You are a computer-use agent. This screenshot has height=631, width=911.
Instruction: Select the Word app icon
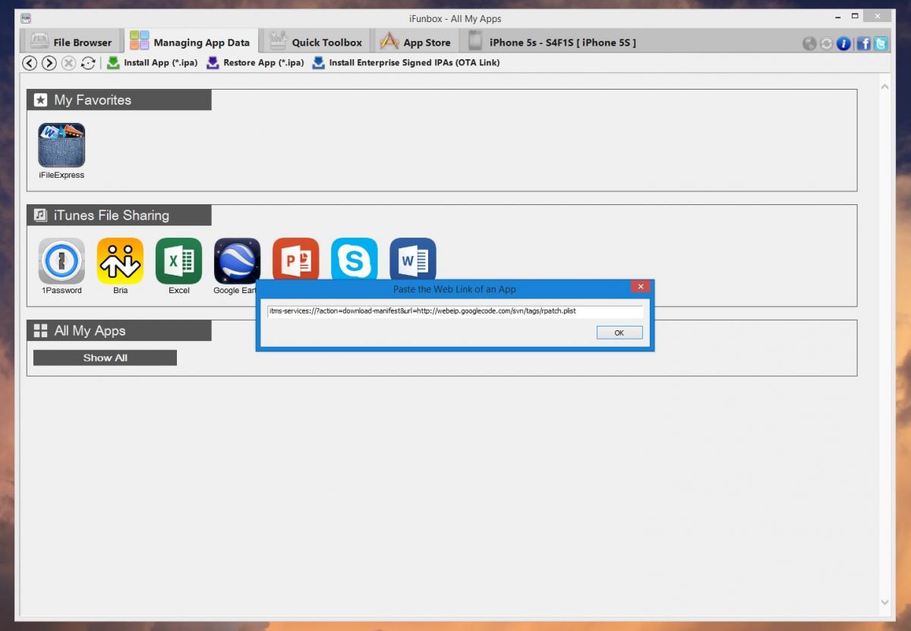tap(412, 258)
